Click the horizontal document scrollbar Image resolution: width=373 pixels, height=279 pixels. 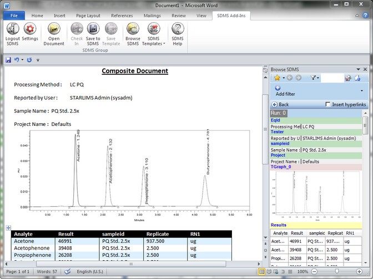click(x=131, y=264)
